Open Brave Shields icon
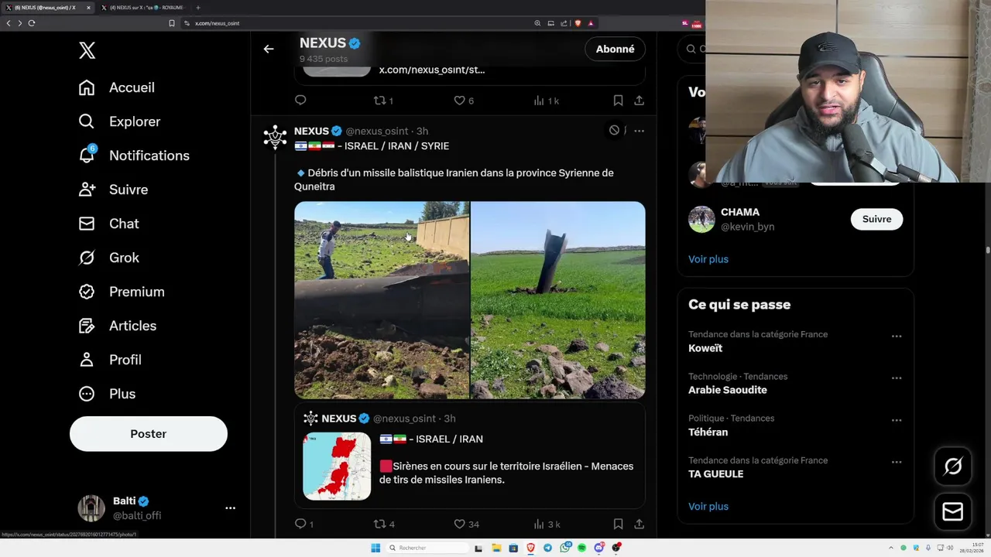This screenshot has height=557, width=991. coord(578,23)
